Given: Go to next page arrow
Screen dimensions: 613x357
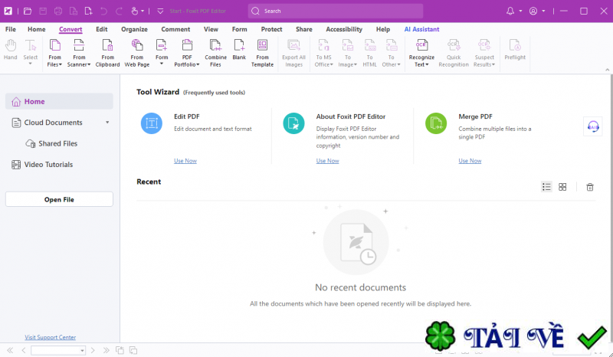Looking at the screenshot, I should (93, 350).
